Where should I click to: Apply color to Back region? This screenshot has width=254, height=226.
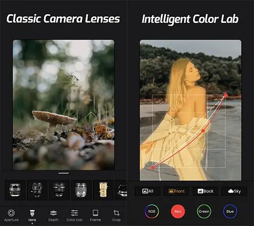205,191
